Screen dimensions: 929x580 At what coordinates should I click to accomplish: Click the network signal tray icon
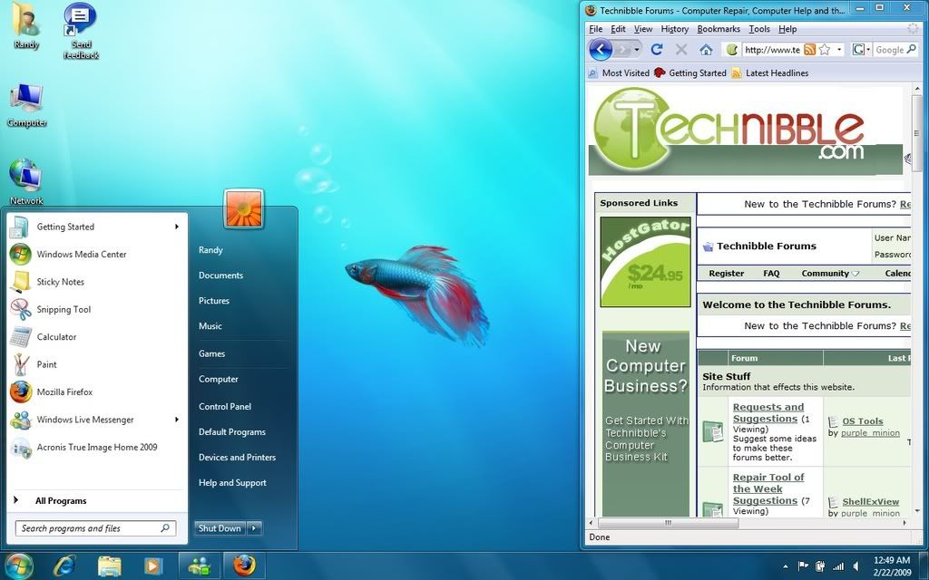(838, 565)
